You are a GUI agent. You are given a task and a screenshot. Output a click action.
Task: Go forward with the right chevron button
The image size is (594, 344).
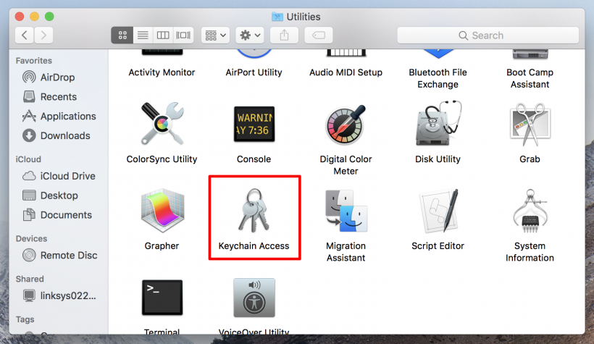(x=43, y=35)
